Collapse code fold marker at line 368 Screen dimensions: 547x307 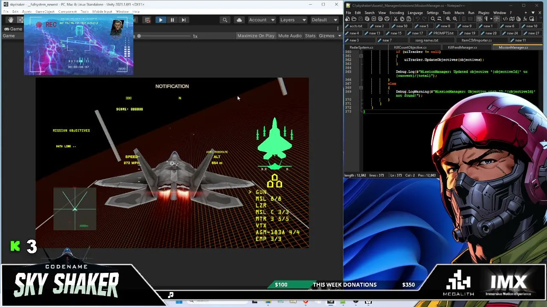tap(361, 87)
